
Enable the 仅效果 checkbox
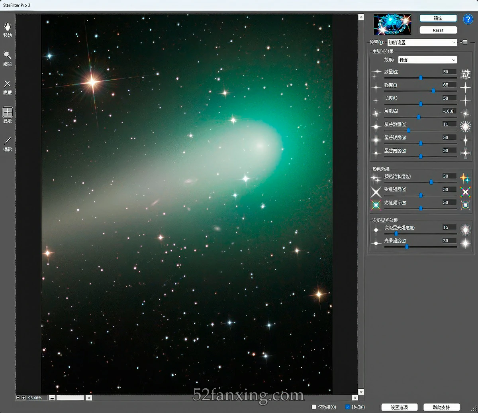[x=314, y=407]
